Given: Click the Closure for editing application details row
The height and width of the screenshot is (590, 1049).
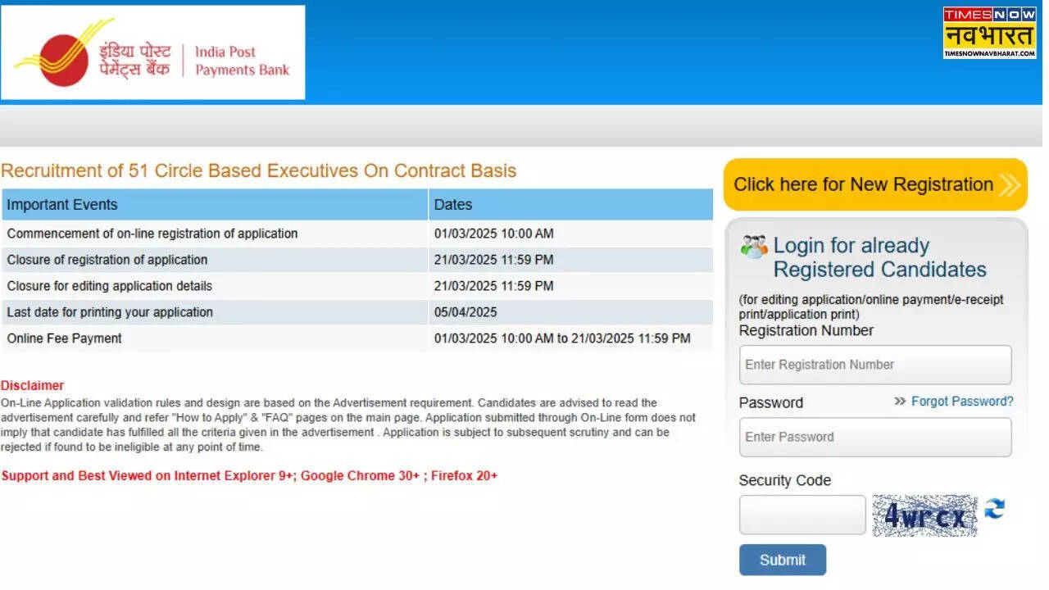Looking at the screenshot, I should [x=356, y=286].
